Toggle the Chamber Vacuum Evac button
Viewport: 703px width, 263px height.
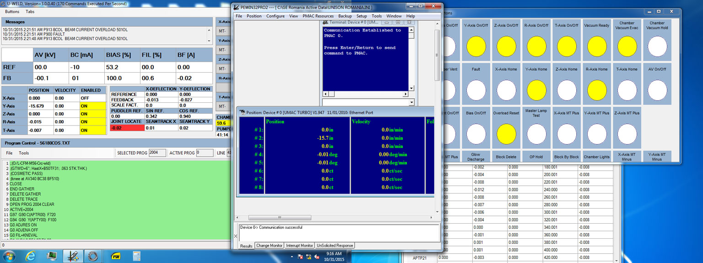[x=627, y=47]
